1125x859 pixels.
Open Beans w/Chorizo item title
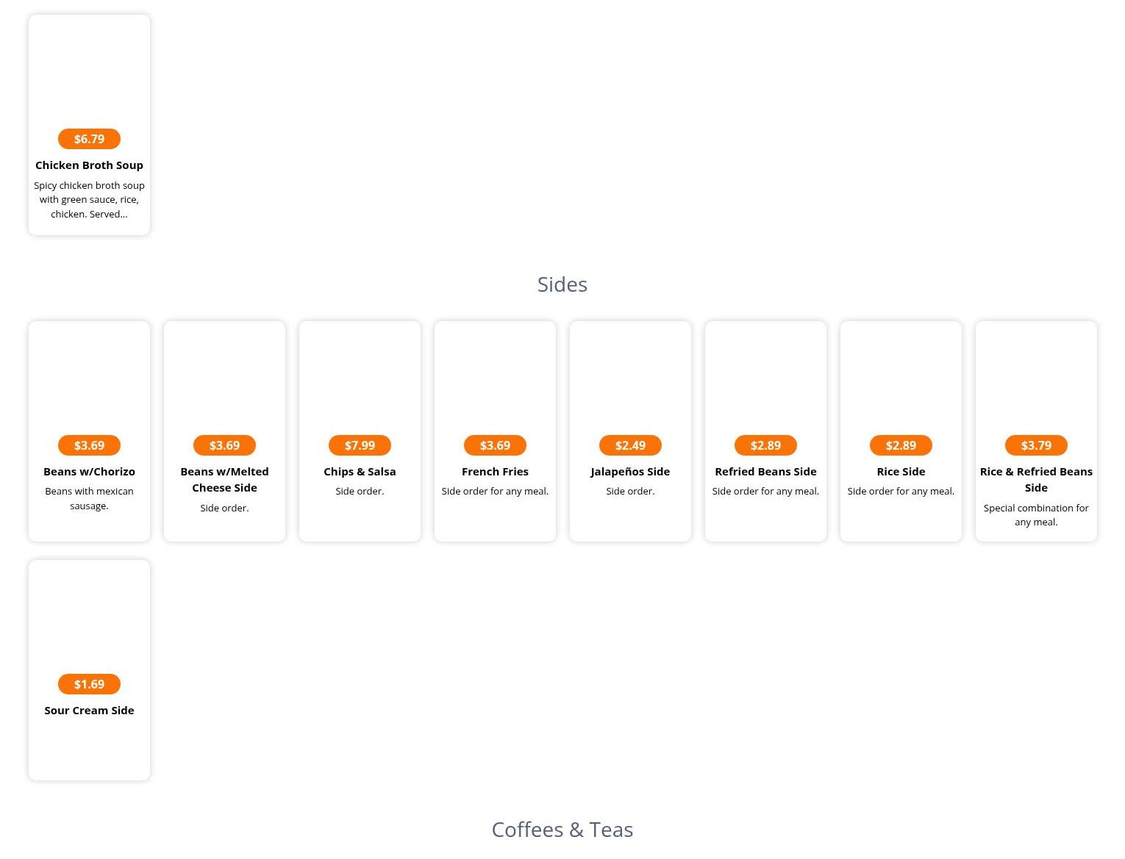pos(89,472)
